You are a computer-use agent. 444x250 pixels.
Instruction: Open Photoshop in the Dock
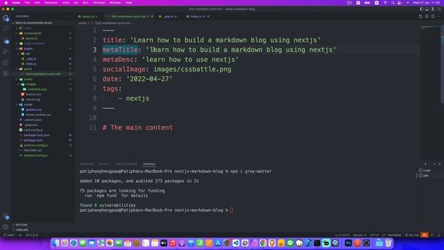pyautogui.click(x=348, y=243)
